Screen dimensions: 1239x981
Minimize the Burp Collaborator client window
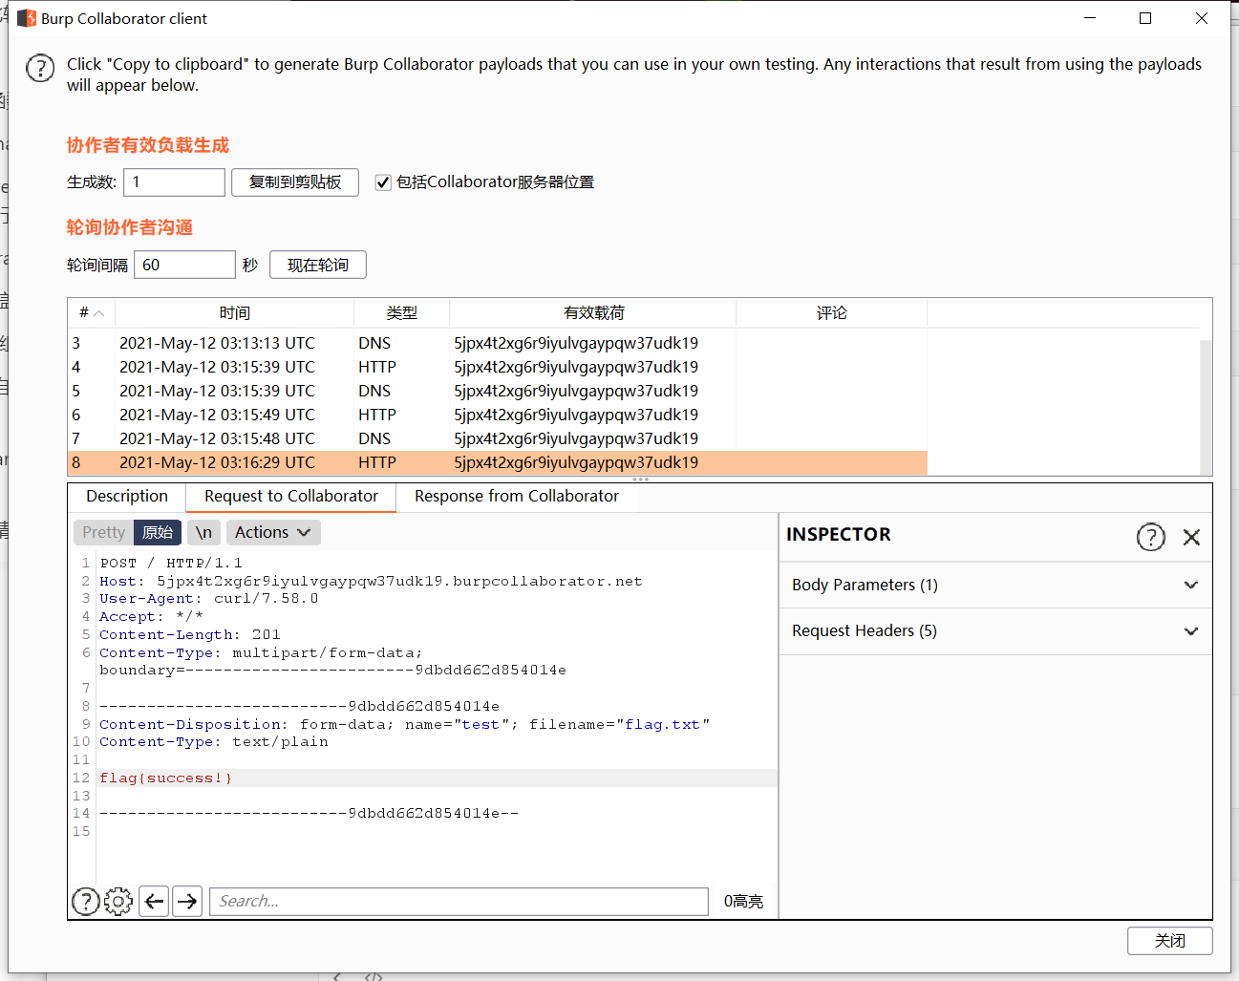tap(1090, 18)
